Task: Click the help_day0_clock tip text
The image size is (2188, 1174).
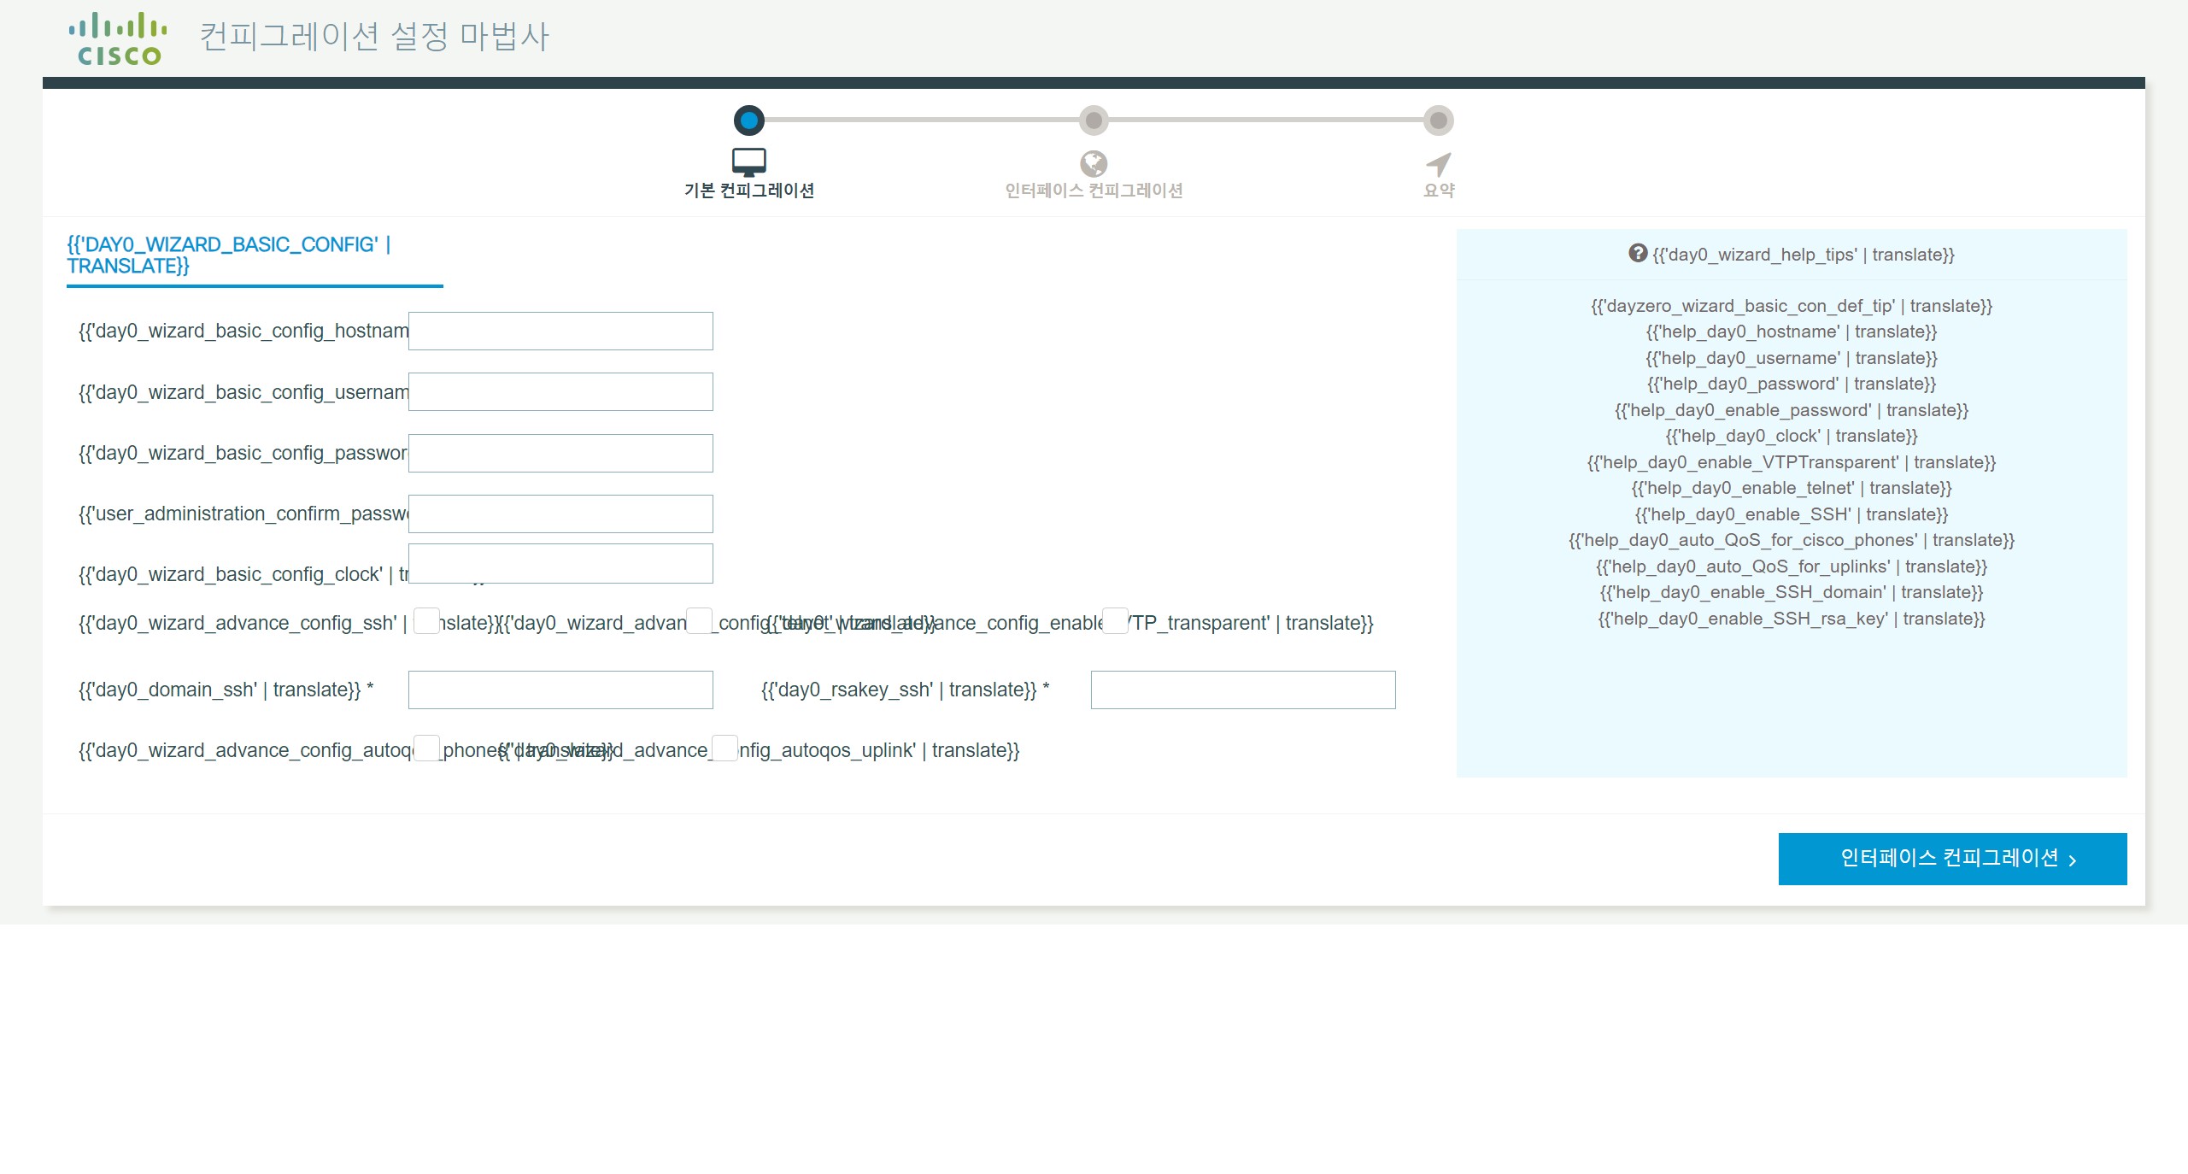Action: pyautogui.click(x=1792, y=436)
